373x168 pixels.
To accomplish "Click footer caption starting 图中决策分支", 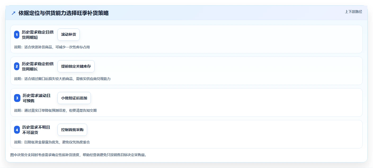I will click(78, 155).
